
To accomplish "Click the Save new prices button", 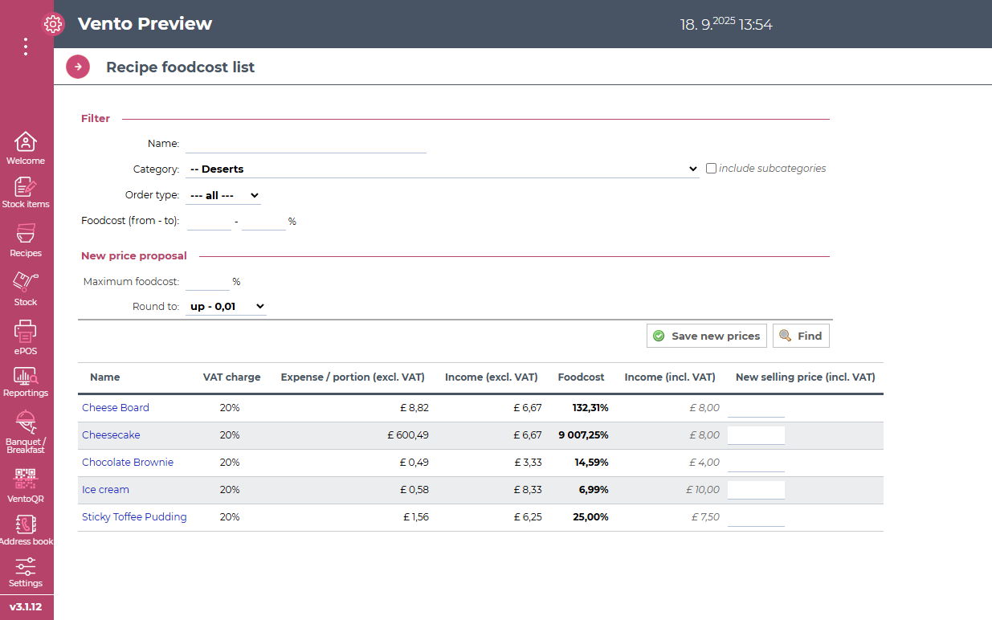I will click(707, 336).
